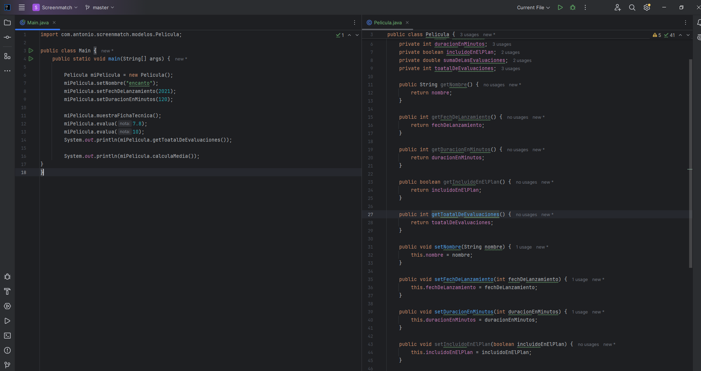Open IDE settings gear
This screenshot has width=701, height=371.
647,7
